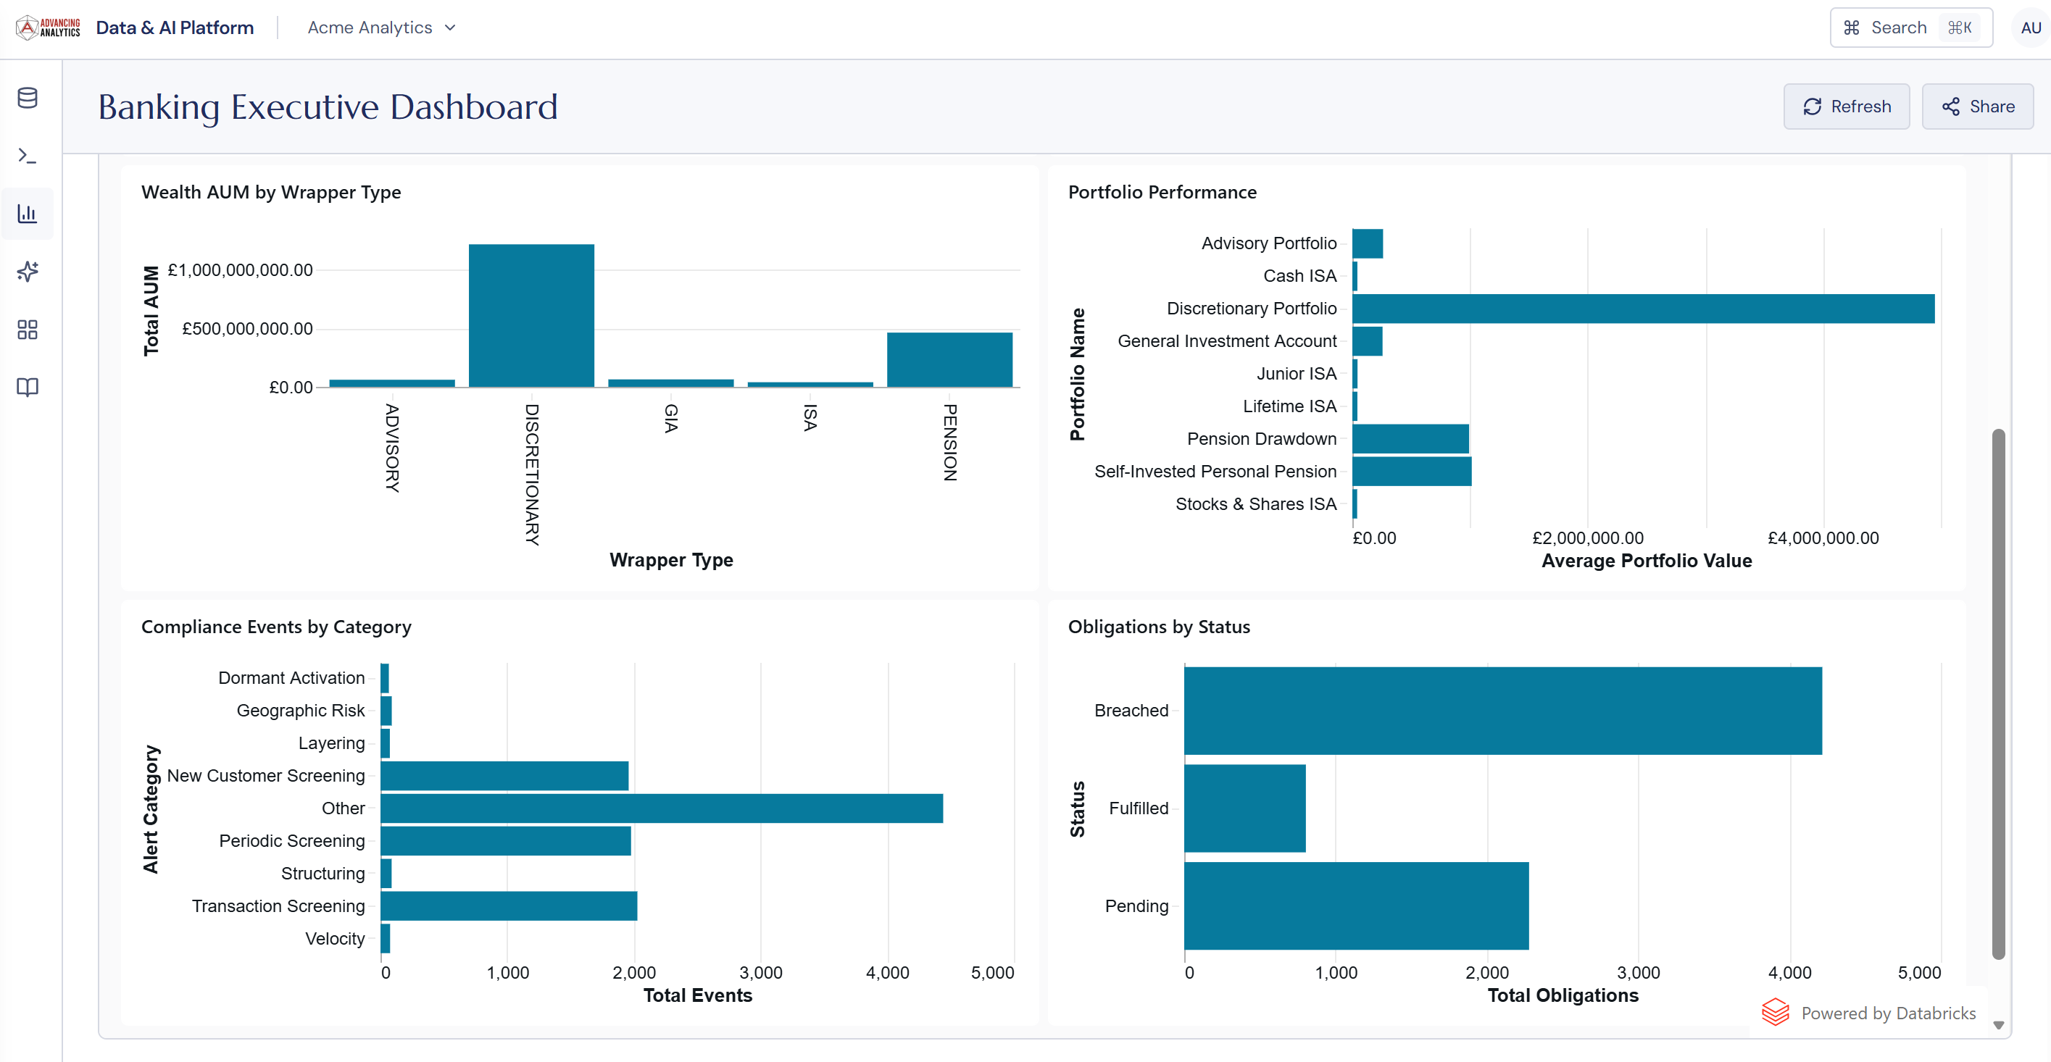This screenshot has width=2051, height=1062.
Task: Click the Compliance Events by Category title
Action: 276,627
